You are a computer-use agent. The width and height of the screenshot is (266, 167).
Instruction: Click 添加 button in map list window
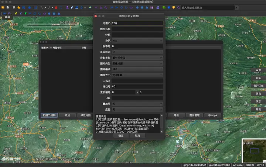point(67,115)
